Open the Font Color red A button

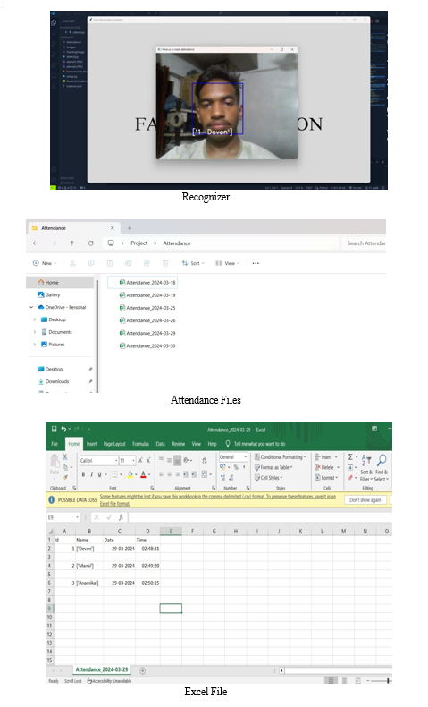coord(143,474)
